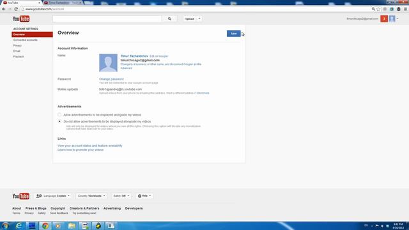
Task: Open About in the footer
Action: pyautogui.click(x=17, y=208)
